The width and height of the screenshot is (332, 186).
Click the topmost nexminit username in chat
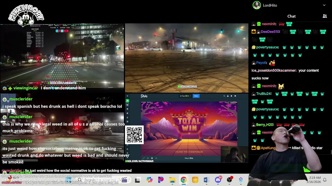point(269,24)
